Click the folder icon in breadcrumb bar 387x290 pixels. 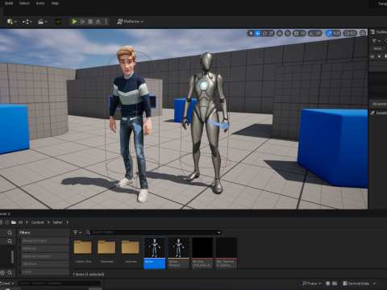[14, 222]
